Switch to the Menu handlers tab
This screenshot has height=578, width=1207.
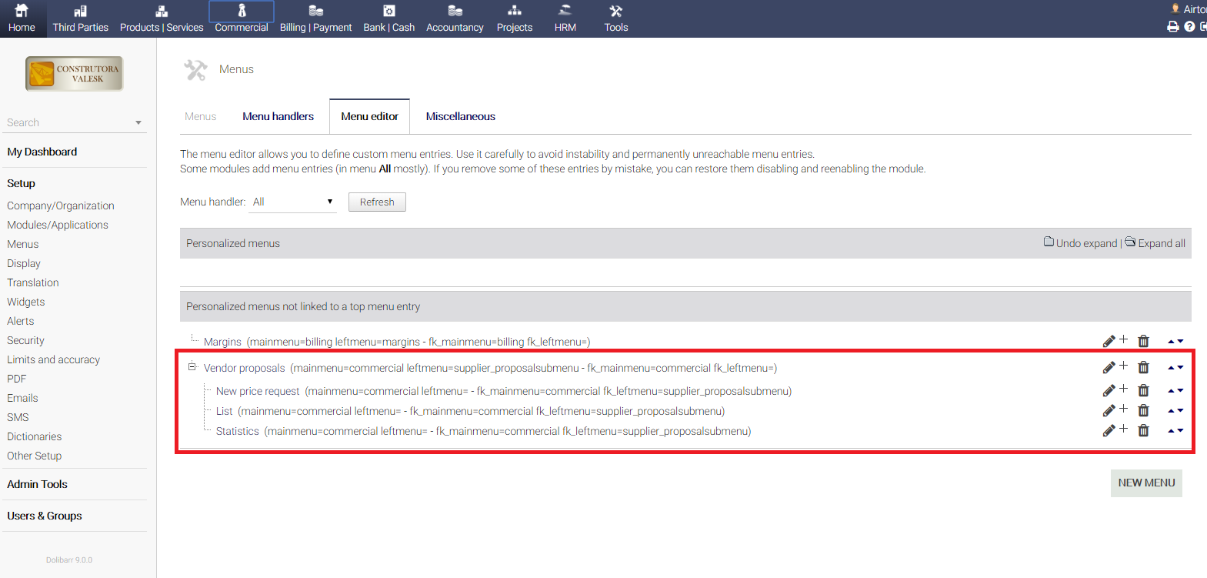[x=278, y=116]
